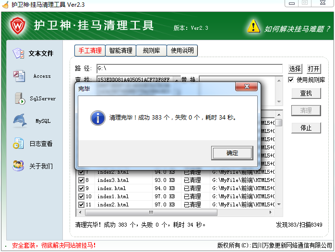Uncheck row 9 index.html checkbox
Screen dimensions: 335x252
(x=81, y=189)
